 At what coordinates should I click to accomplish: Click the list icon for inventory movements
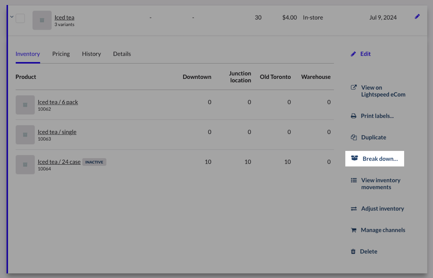[354, 180]
